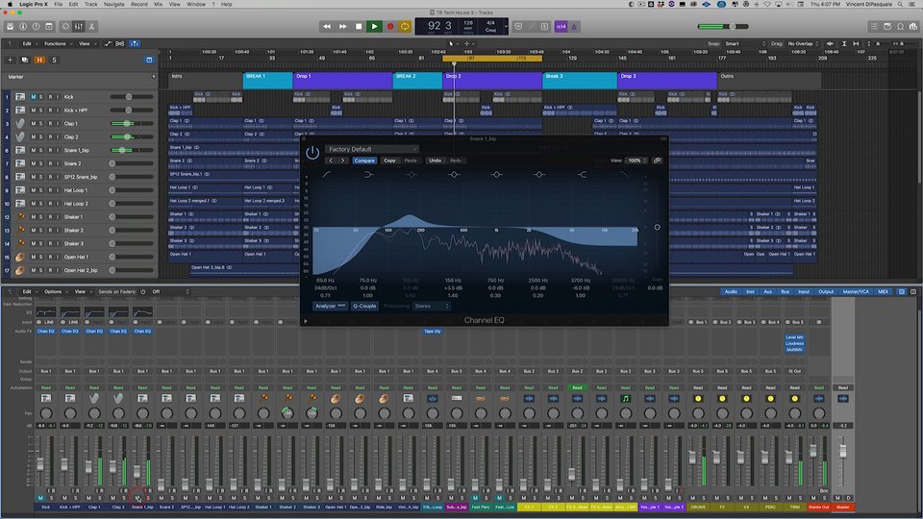The width and height of the screenshot is (923, 519).
Task: Stop playback with square stop button
Action: 359,27
